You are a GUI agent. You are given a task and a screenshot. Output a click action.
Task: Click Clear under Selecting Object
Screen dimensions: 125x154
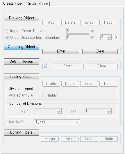[x=100, y=51]
